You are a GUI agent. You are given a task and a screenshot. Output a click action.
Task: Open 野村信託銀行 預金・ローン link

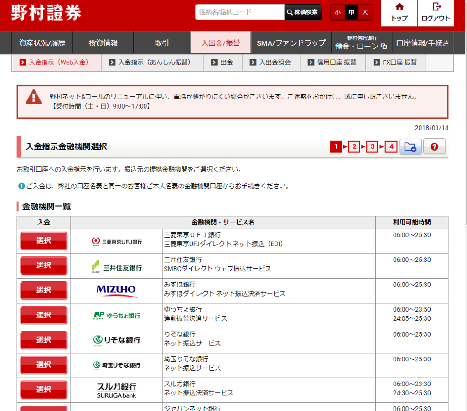[362, 43]
